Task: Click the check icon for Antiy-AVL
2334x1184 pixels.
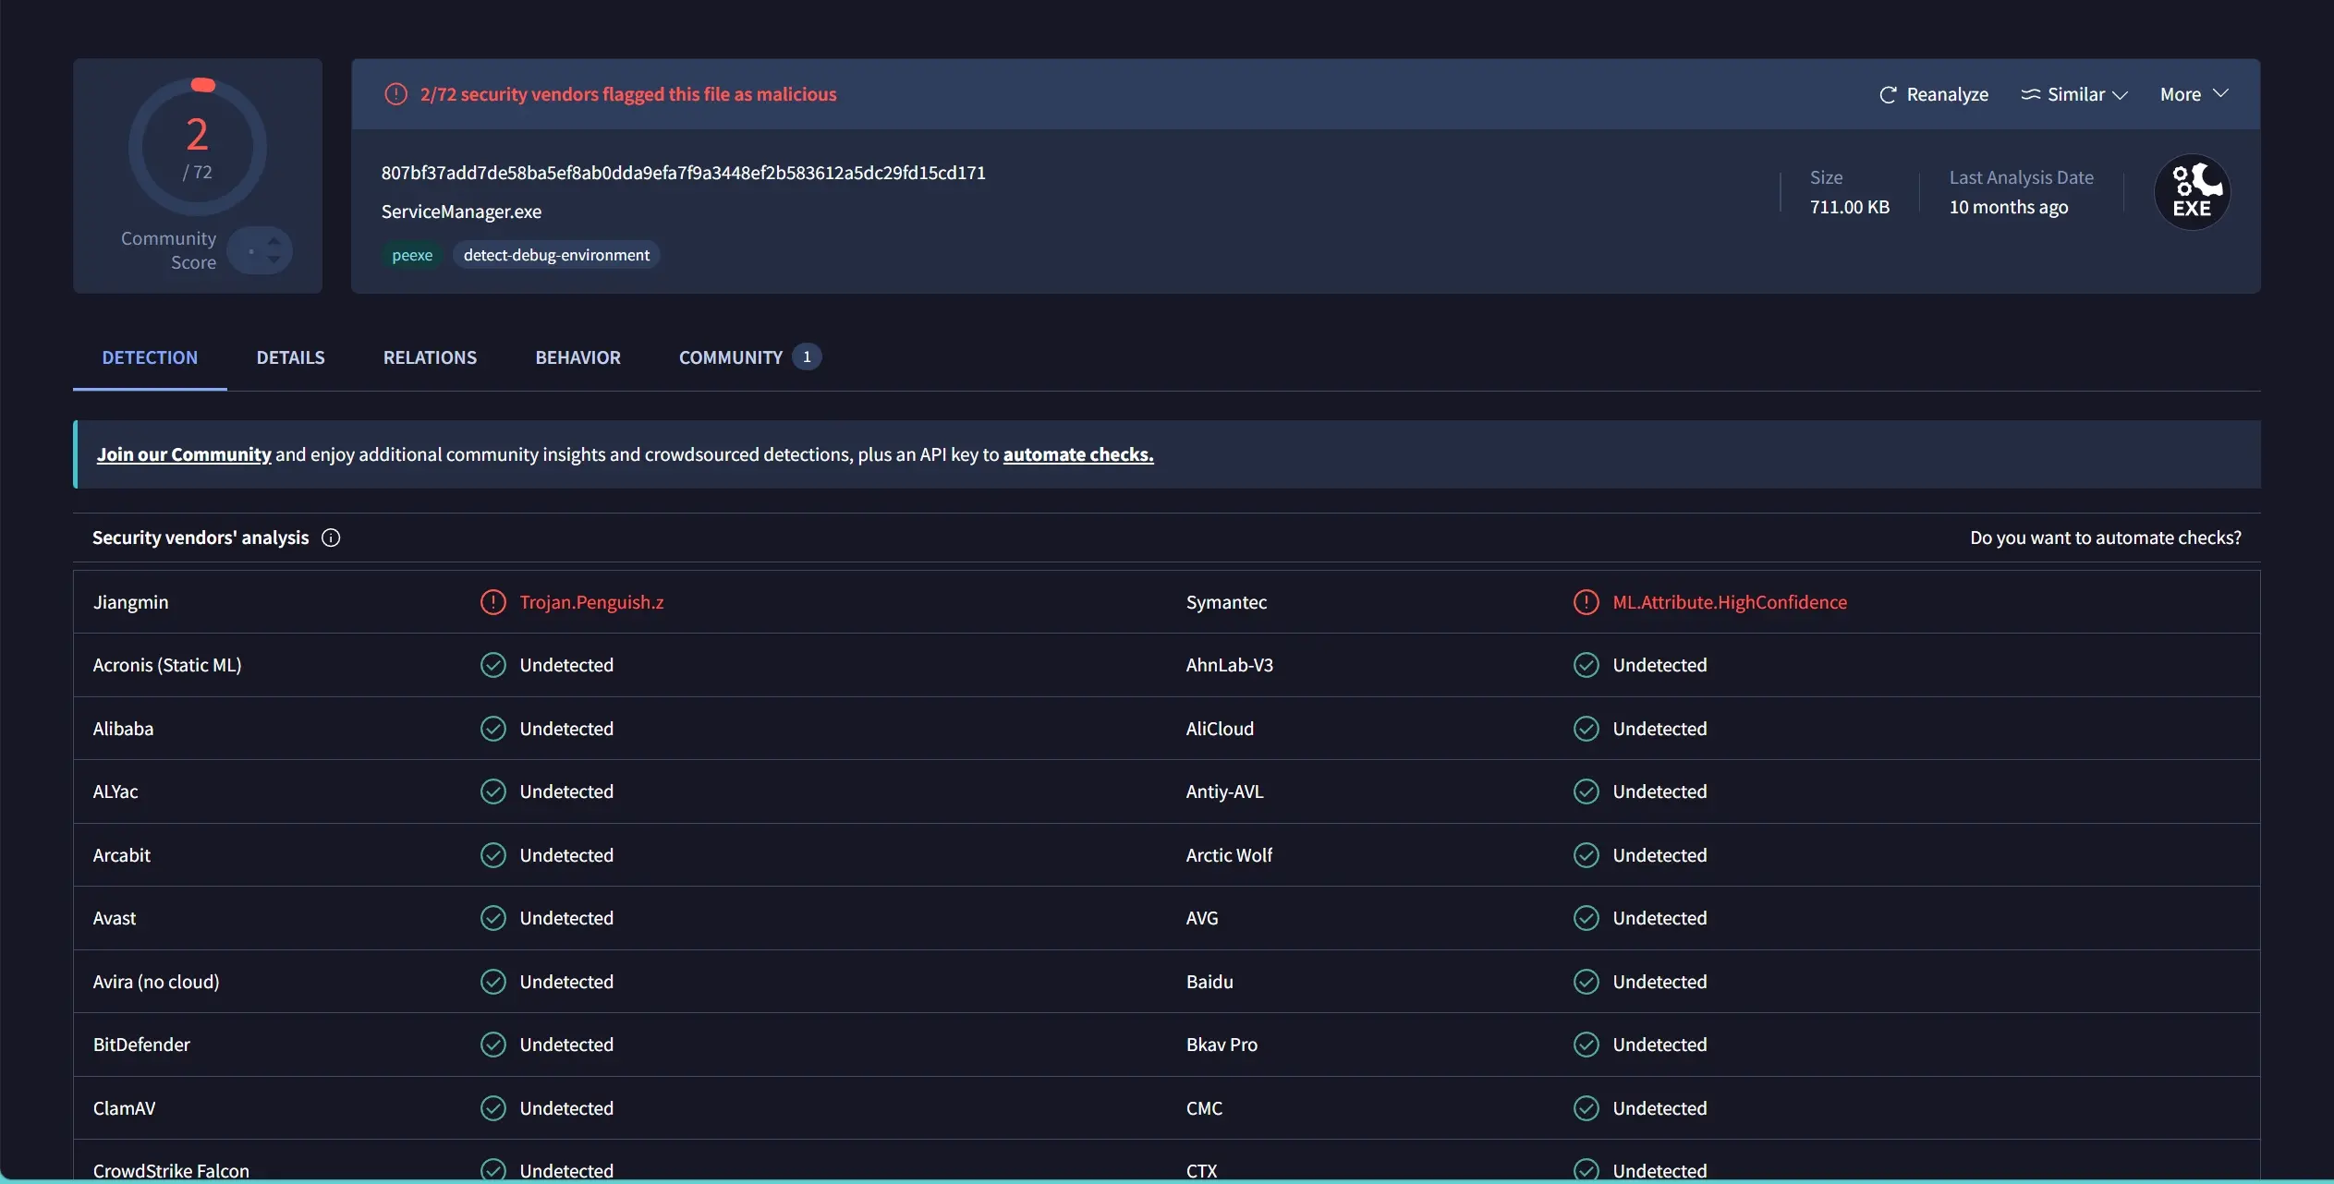Action: click(x=1586, y=791)
